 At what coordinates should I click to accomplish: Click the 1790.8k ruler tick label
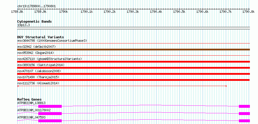tap(249, 12)
